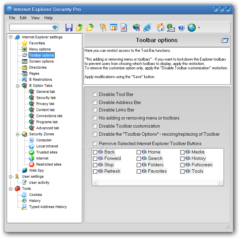Enable Disable Toolbar customization checkbox

coord(95,126)
